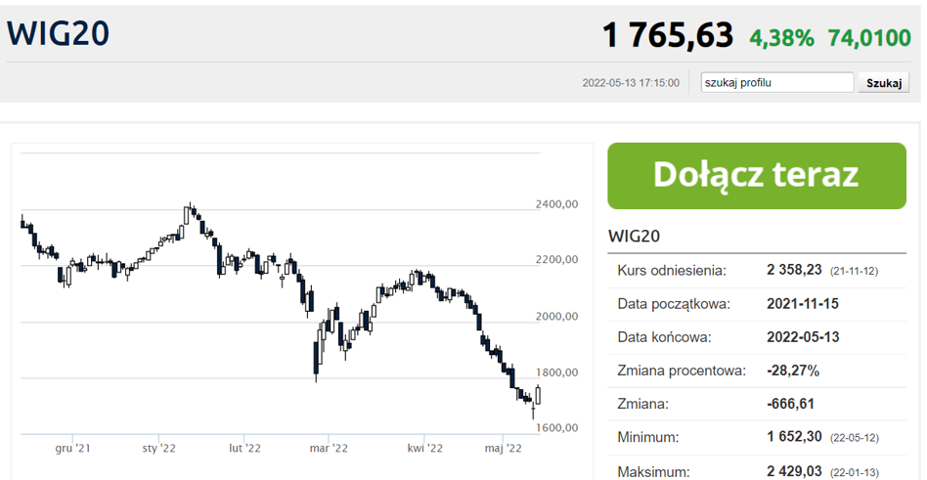Select the mar '22 axis label

pos(329,449)
